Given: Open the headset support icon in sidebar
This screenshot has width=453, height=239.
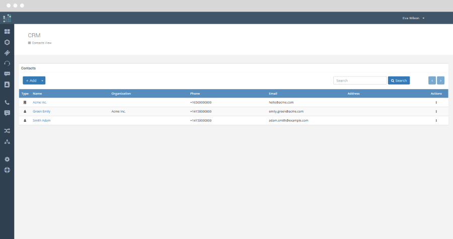Looking at the screenshot, I should 7,63.
